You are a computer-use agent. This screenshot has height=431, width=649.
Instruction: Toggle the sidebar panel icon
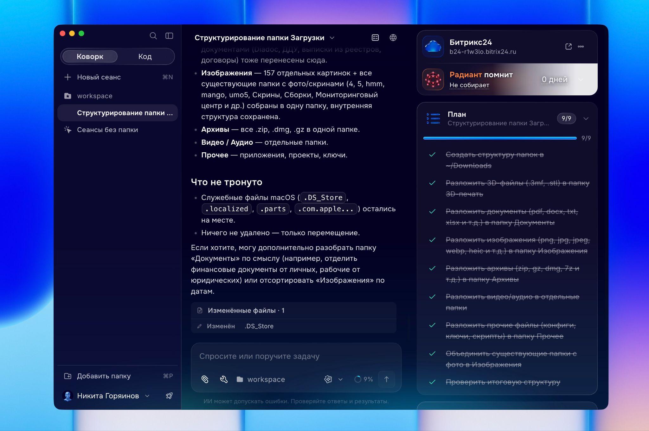pos(169,36)
